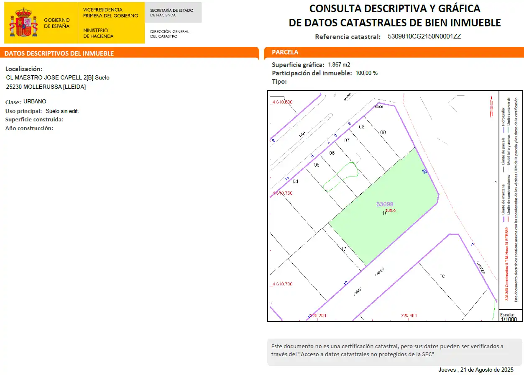Click the 'TC' label on the map
This screenshot has width=524, height=375.
click(442, 276)
